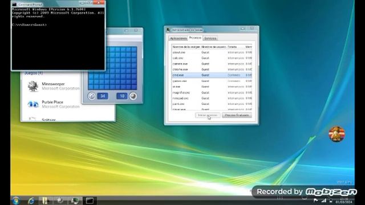
Task: Switch to the Procesos tab
Action: coord(195,38)
